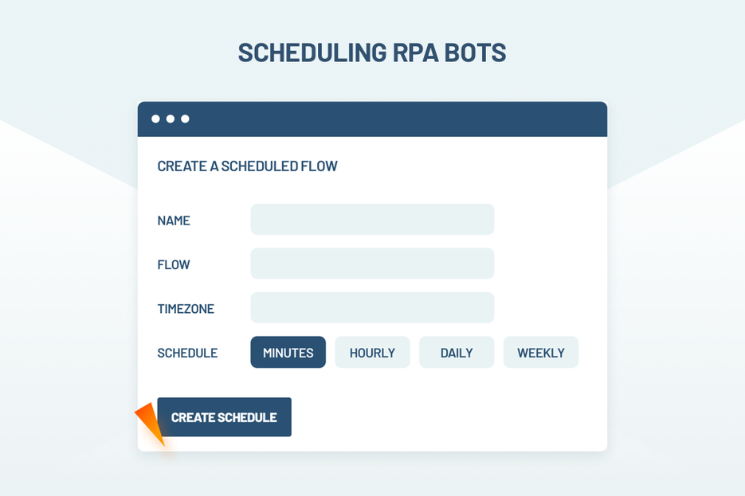Click the left white window dot

[156, 119]
